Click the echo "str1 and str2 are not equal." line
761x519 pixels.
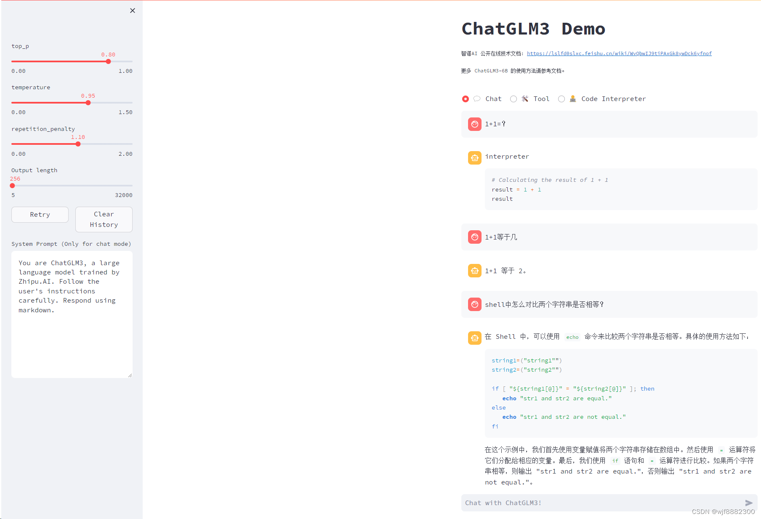coord(564,417)
